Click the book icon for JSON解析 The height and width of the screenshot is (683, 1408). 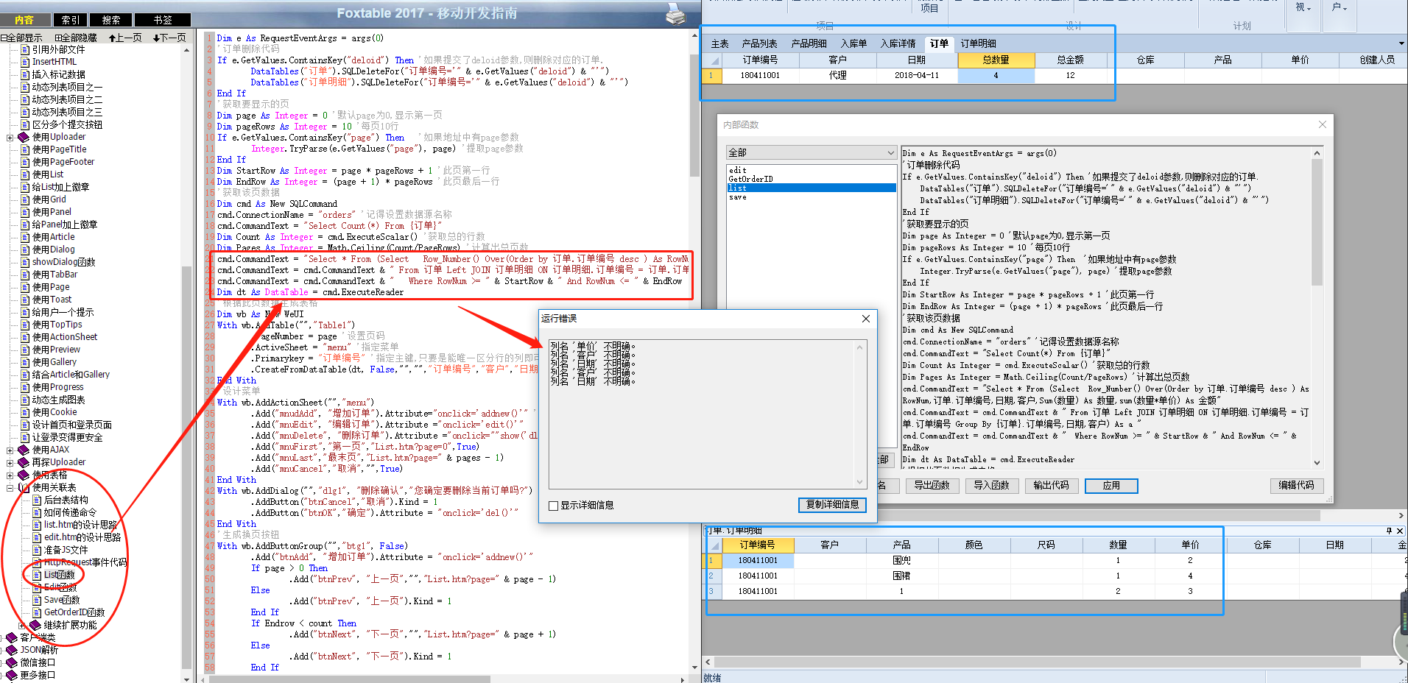[12, 650]
